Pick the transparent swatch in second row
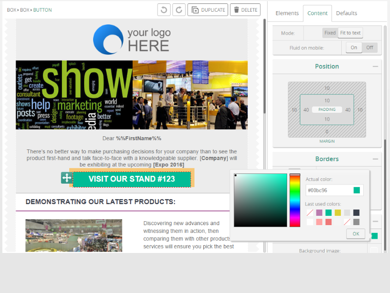 pos(347,222)
